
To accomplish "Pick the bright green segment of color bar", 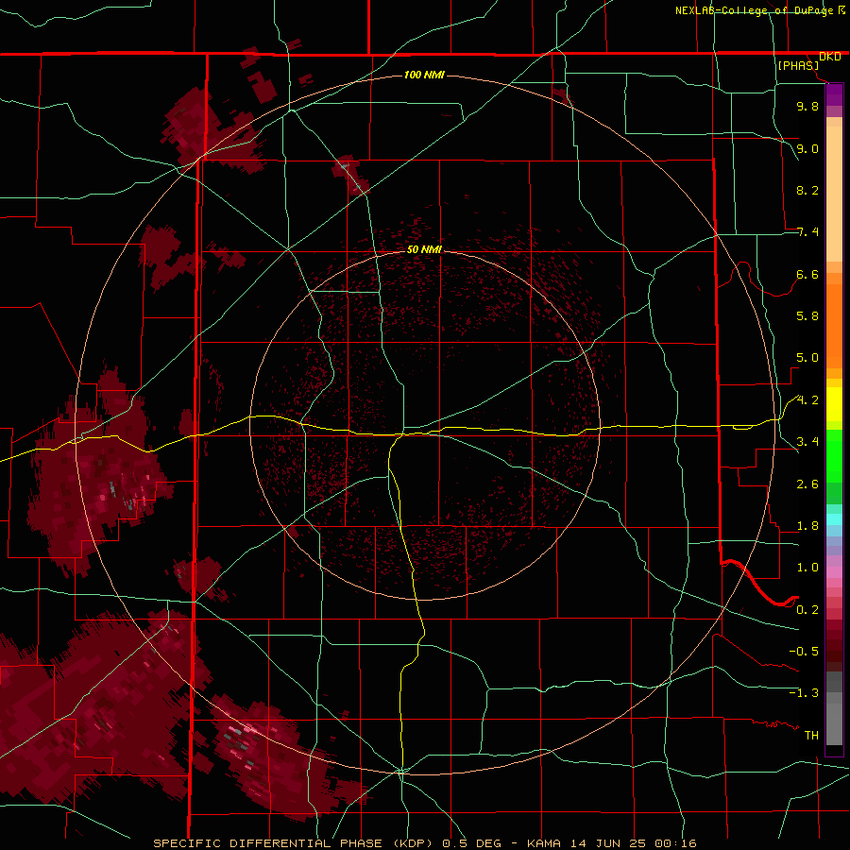I will [x=834, y=456].
